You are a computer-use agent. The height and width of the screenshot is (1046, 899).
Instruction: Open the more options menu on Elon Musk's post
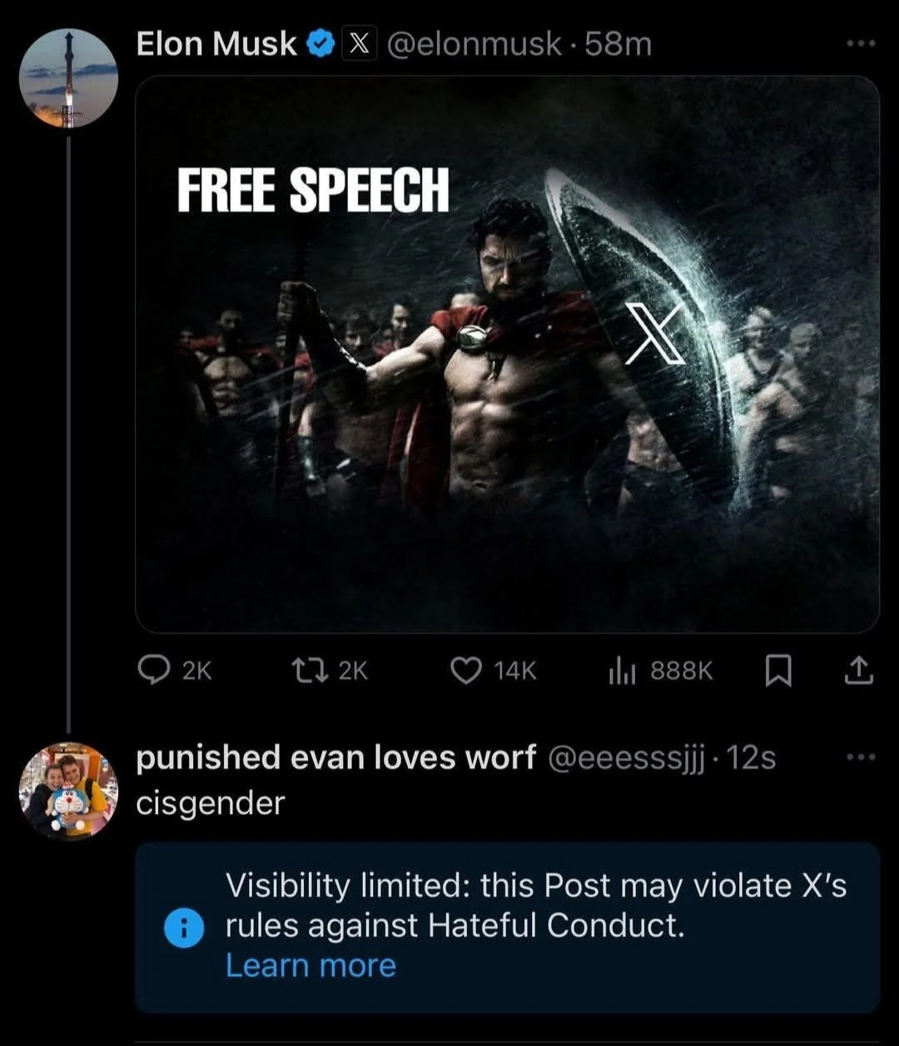(x=861, y=42)
